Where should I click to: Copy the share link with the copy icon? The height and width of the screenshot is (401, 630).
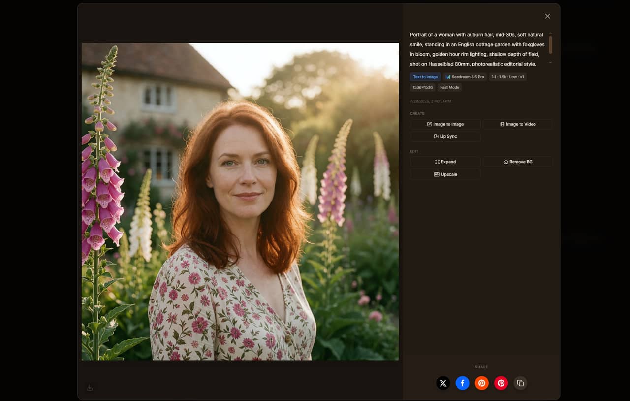click(520, 383)
